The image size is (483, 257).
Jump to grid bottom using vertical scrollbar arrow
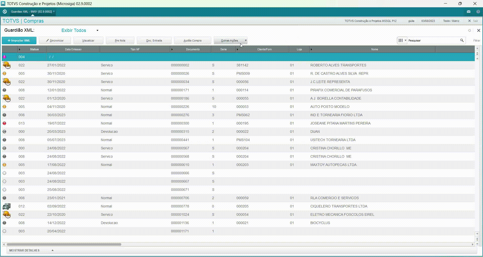(x=477, y=244)
